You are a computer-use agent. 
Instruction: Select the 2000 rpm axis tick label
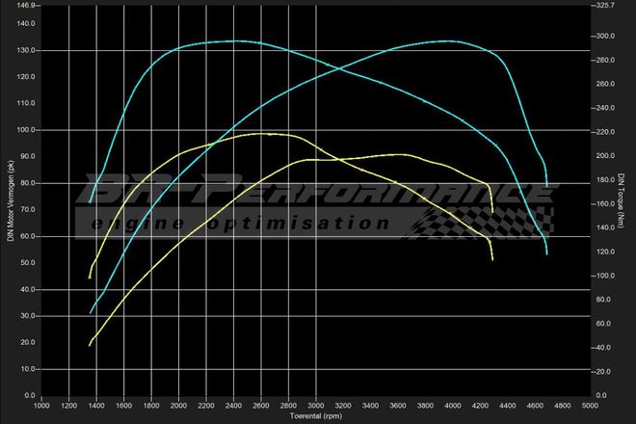179,406
